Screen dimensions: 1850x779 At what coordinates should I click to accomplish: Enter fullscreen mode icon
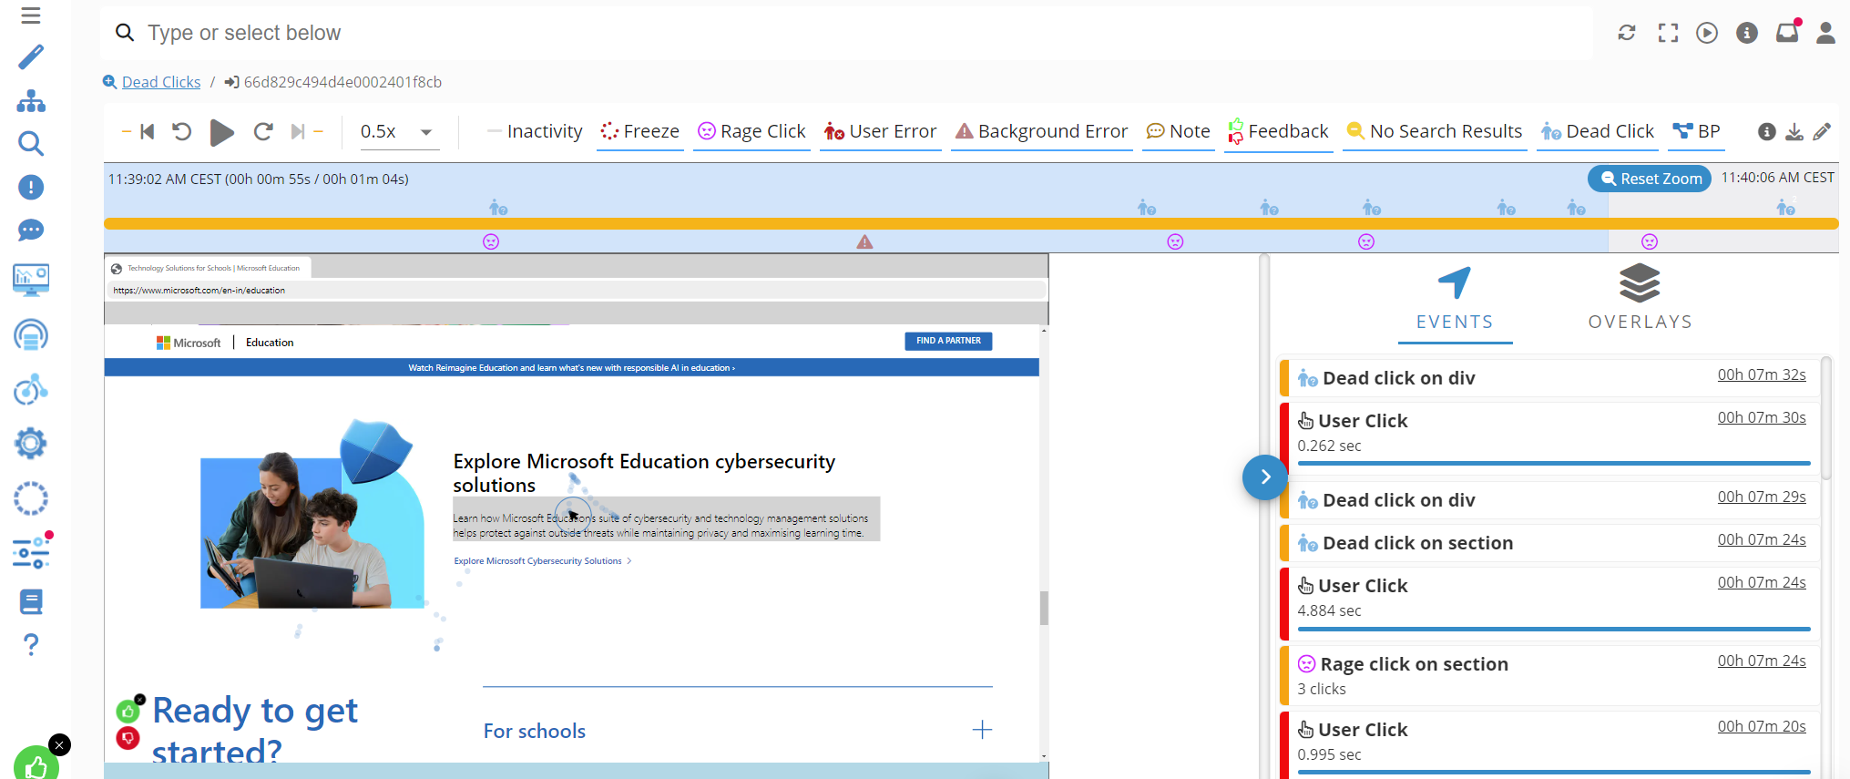click(1668, 33)
